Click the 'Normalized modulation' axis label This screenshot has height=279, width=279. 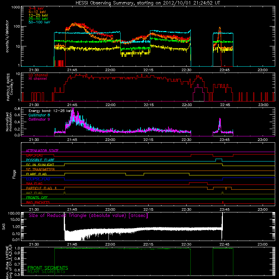click(9, 122)
